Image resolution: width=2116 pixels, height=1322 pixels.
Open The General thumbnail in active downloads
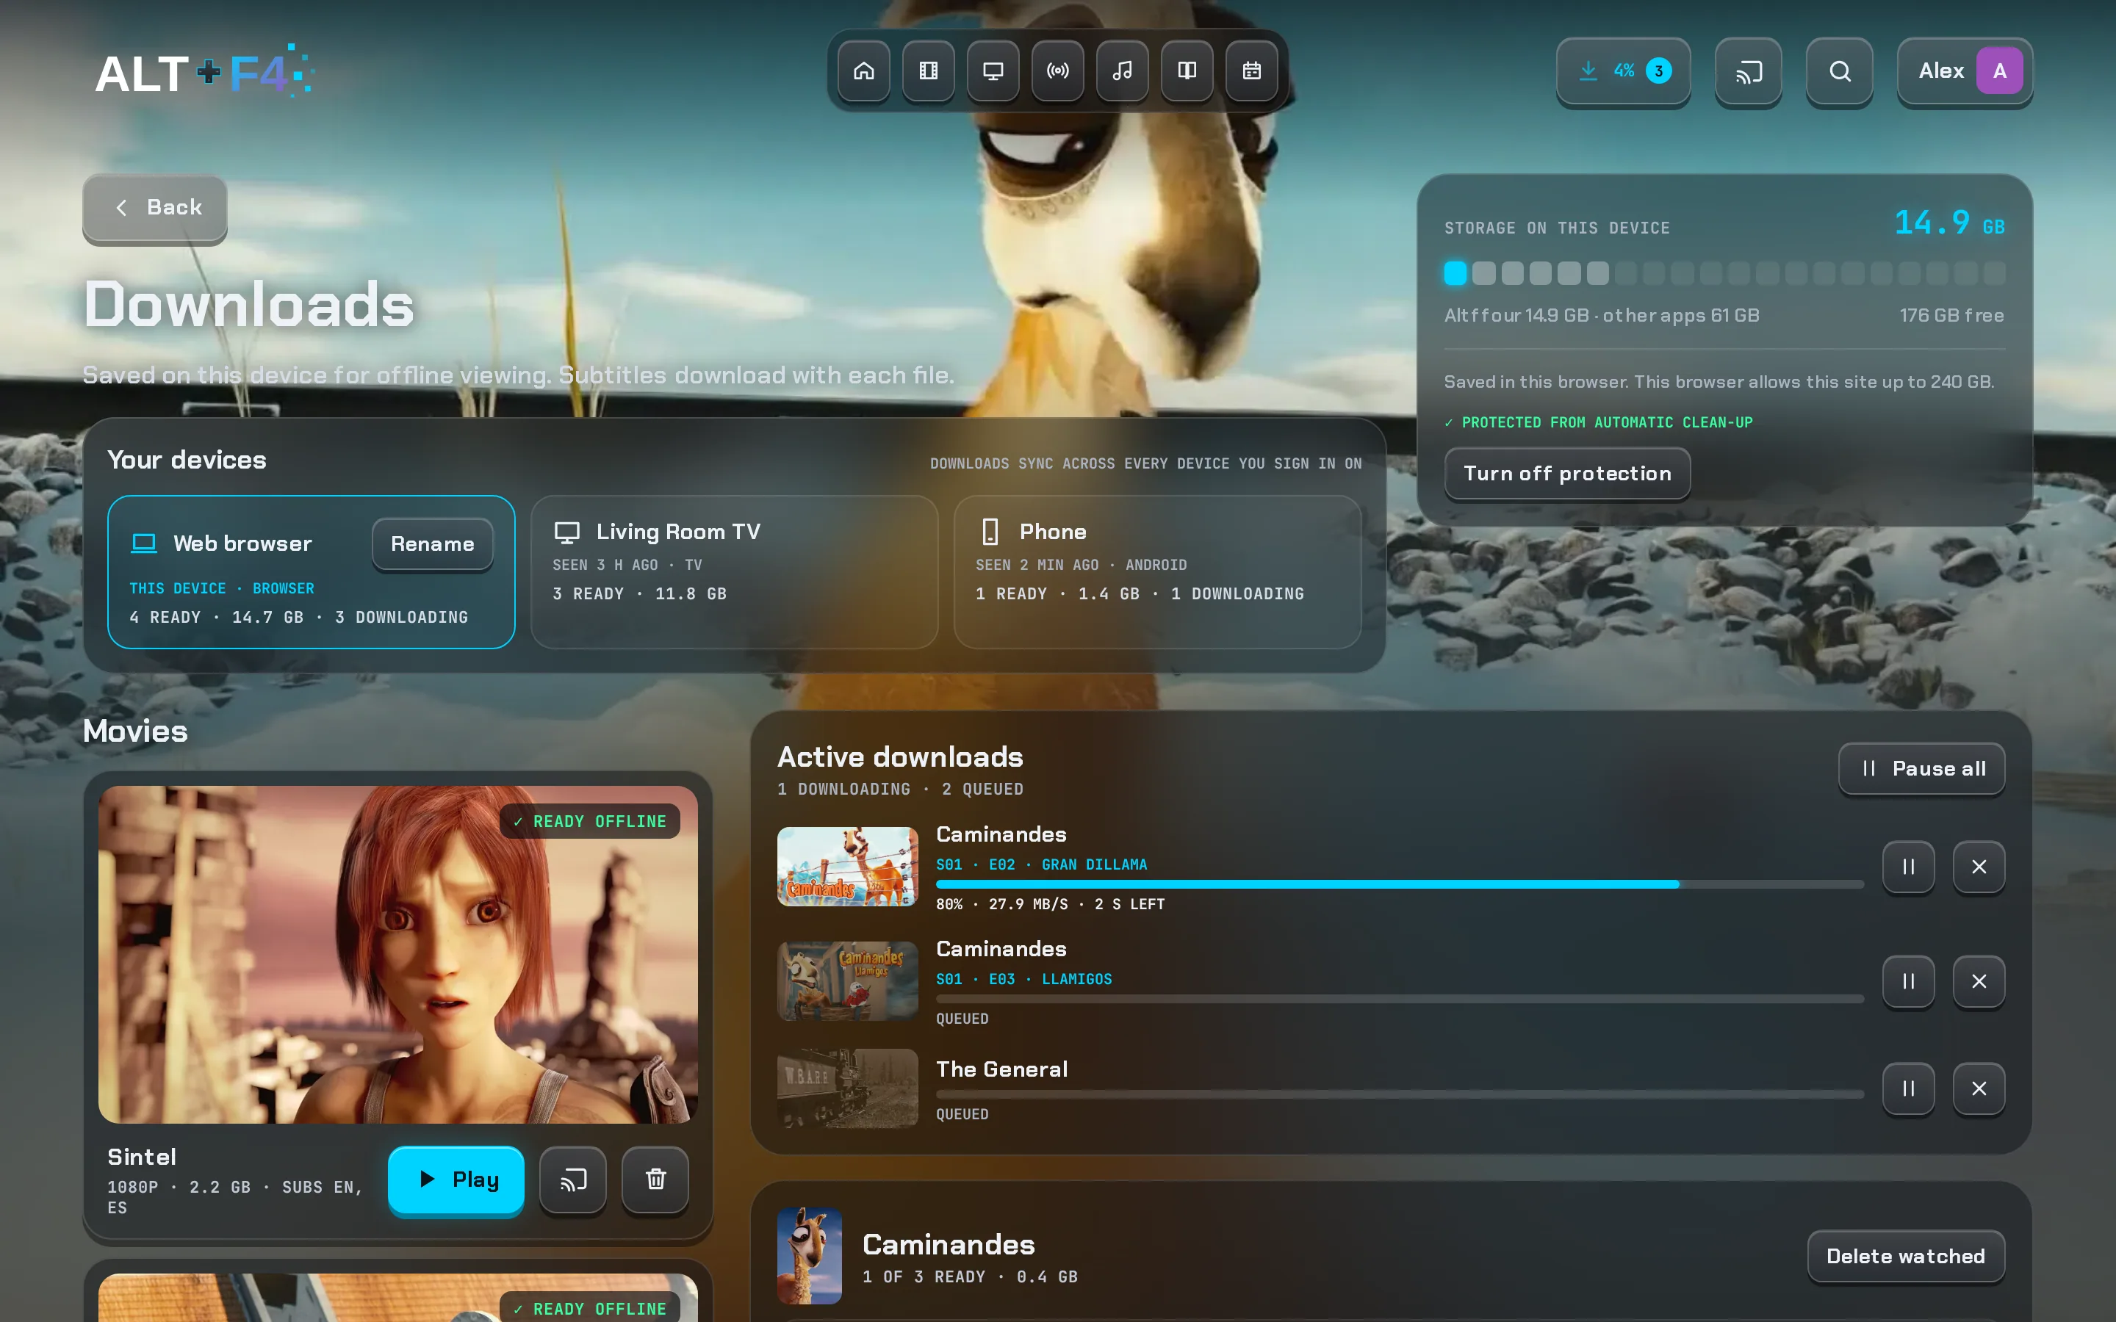[848, 1088]
